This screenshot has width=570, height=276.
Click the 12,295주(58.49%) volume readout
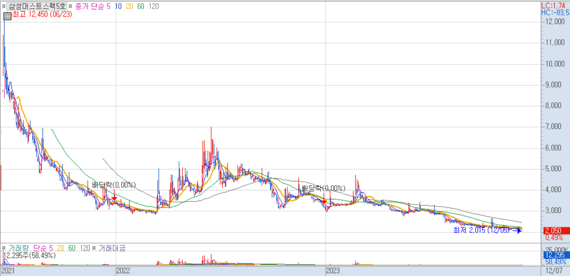pos(29,255)
